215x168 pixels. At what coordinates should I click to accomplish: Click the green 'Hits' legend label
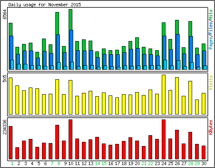211,15
